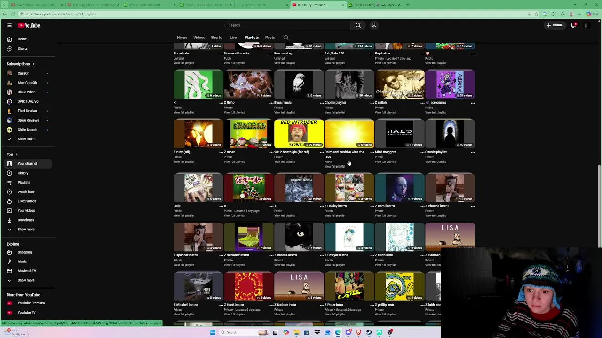View full playlist for Z shiloh
The width and height of the screenshot is (602, 338).
point(385,113)
